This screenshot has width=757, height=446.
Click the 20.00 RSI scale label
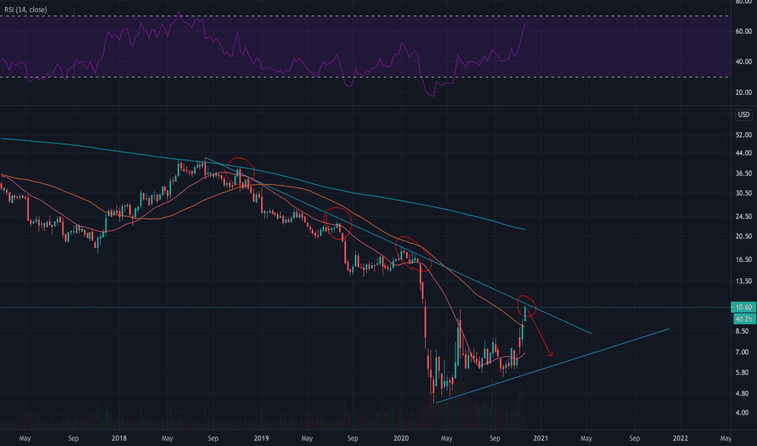743,92
